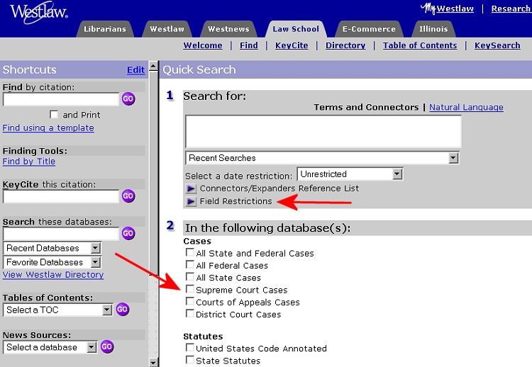Open News Sources Select a database dropdown
This screenshot has height=367, width=532.
(x=50, y=347)
